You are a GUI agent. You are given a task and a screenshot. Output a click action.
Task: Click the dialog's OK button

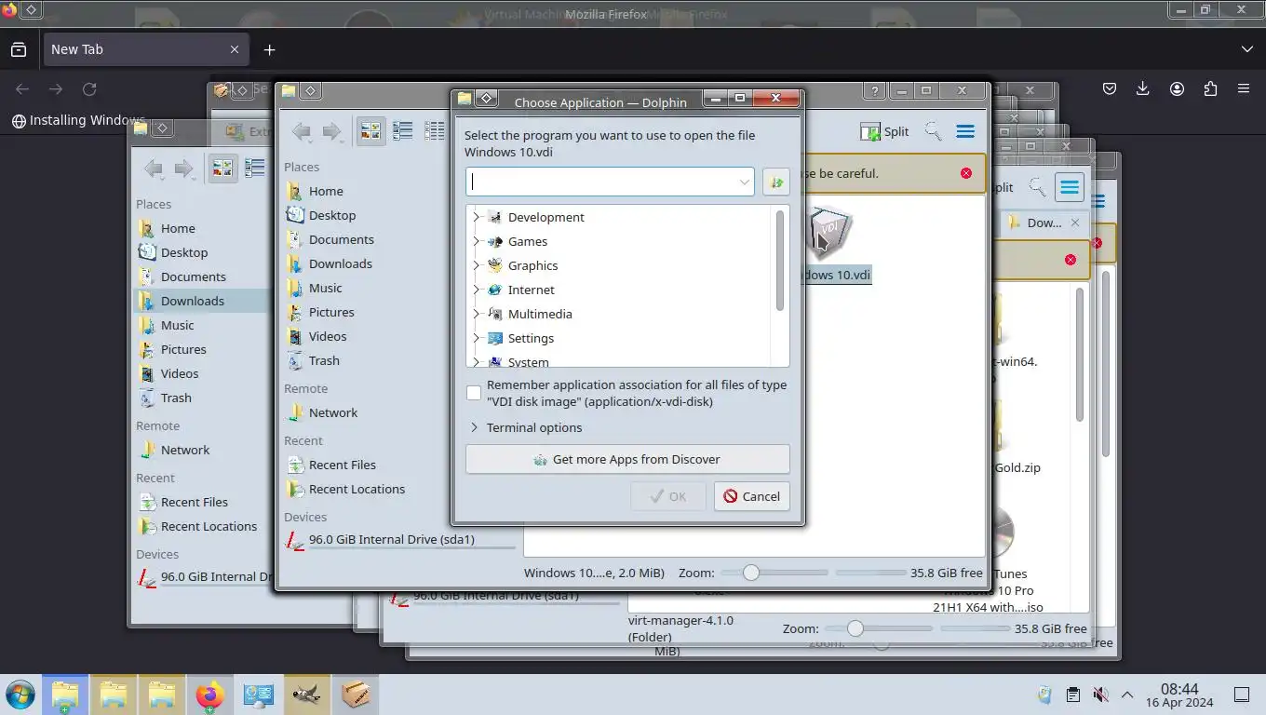667,496
